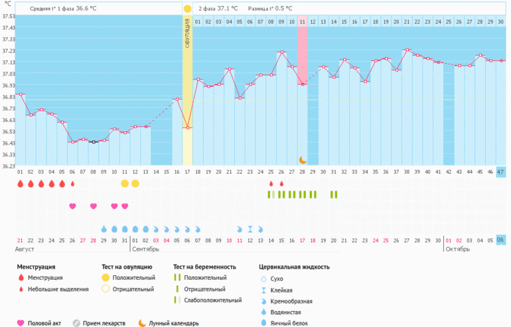Select the sticky cervical fluid icon on September 12
Viewport: 511px width, 327px height.
coord(250,229)
